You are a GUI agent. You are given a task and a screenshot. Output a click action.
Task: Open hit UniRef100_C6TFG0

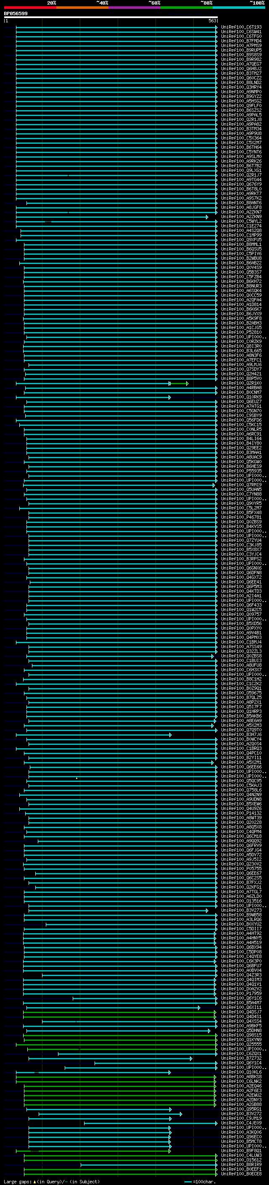click(241, 36)
